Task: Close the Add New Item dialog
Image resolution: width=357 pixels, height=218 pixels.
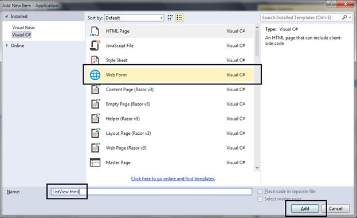Action: point(346,4)
